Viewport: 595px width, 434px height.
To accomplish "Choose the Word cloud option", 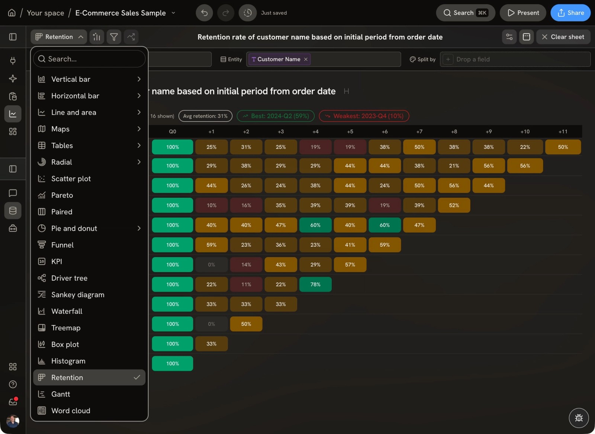I will pos(89,411).
